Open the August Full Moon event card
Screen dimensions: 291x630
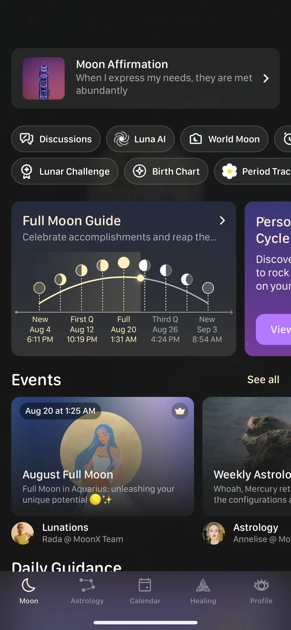[x=103, y=456]
